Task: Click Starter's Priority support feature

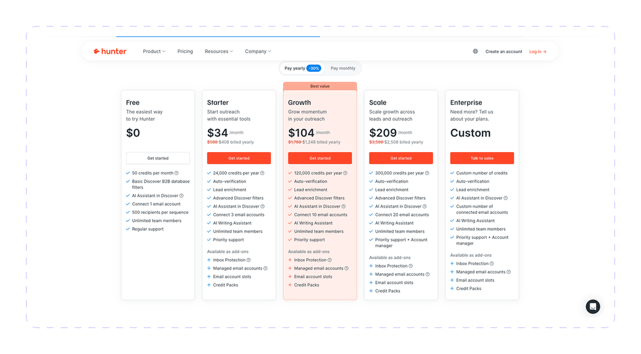Action: tap(228, 240)
